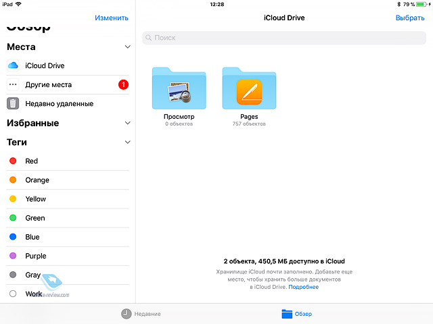This screenshot has height=324, width=433.
Task: Tap the Места section heading
Action: click(21, 47)
